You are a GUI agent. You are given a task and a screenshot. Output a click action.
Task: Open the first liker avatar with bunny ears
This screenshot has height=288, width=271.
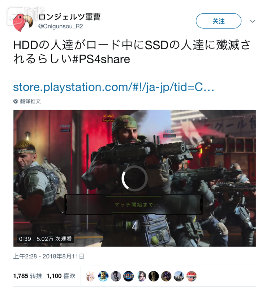[90, 276]
